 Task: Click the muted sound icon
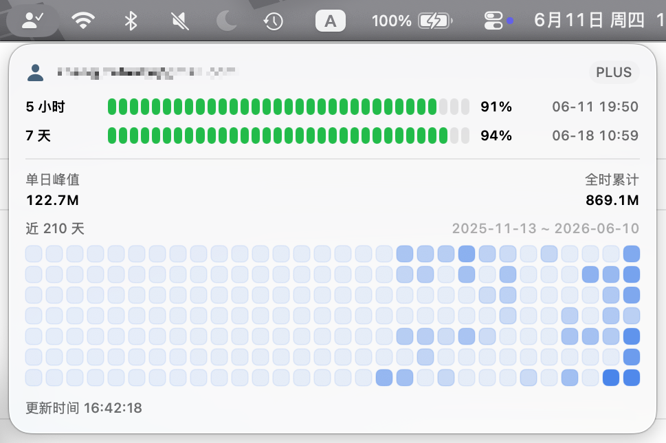(x=180, y=21)
